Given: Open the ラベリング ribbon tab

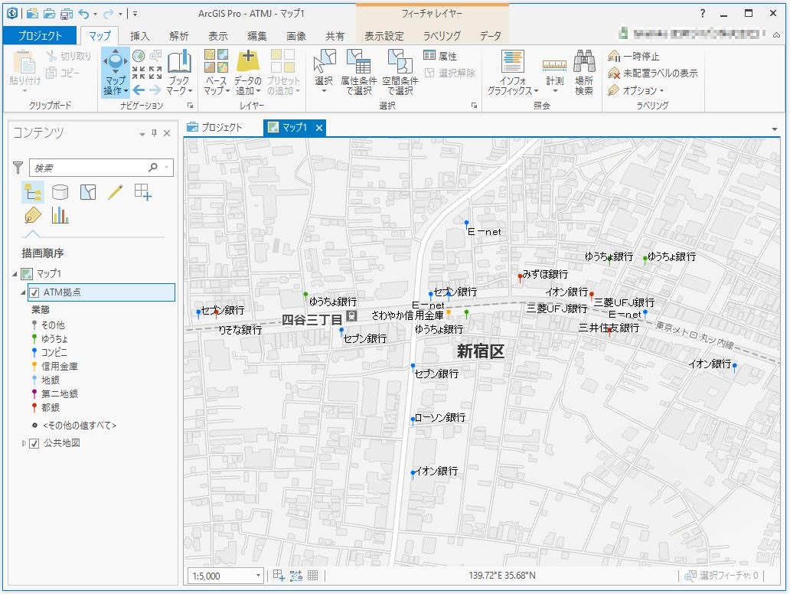Looking at the screenshot, I should click(x=442, y=36).
